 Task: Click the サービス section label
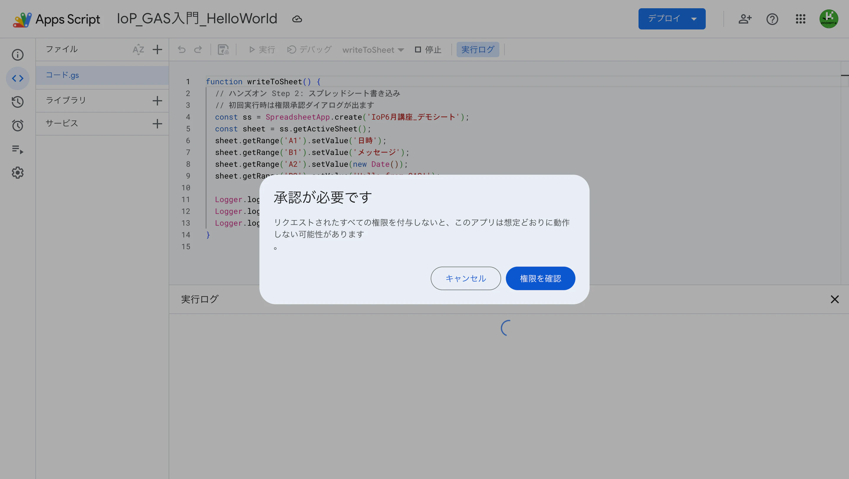pyautogui.click(x=62, y=123)
